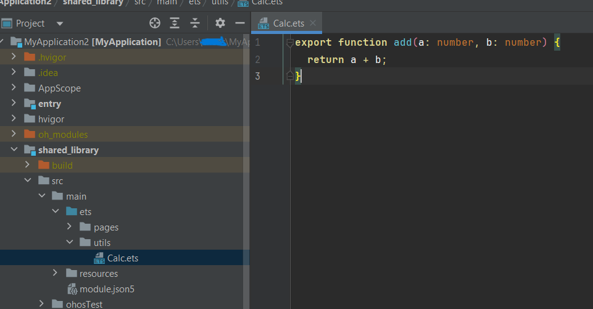Click the oh_modules folder
This screenshot has height=309, width=593.
(x=62, y=135)
